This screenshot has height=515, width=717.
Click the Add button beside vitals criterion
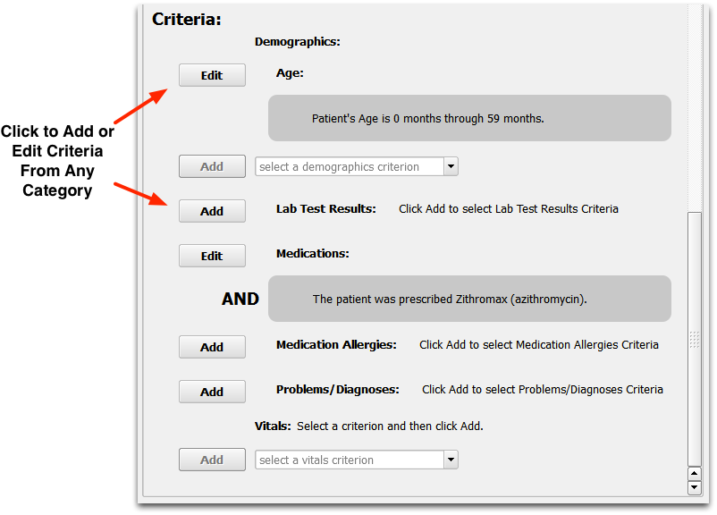[x=212, y=460]
